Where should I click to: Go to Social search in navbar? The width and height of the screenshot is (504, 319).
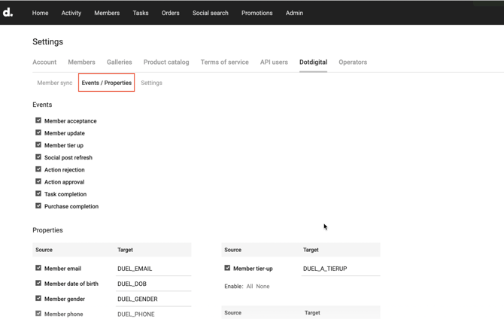click(x=210, y=13)
